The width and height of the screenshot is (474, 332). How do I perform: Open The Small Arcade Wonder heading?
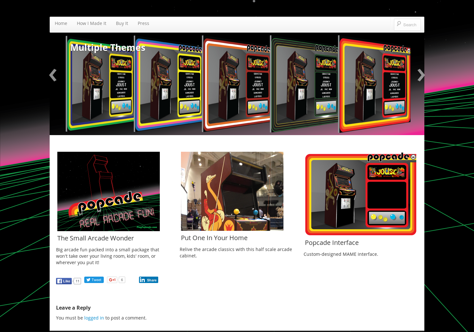(95, 238)
